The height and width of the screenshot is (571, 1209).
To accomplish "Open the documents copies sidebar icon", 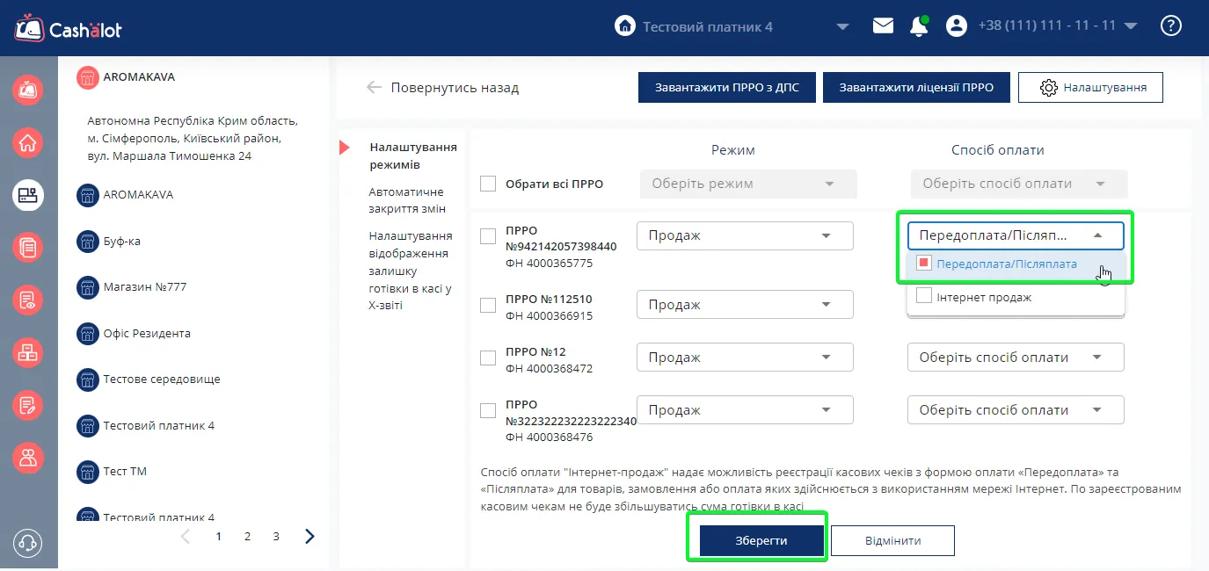I will (28, 247).
